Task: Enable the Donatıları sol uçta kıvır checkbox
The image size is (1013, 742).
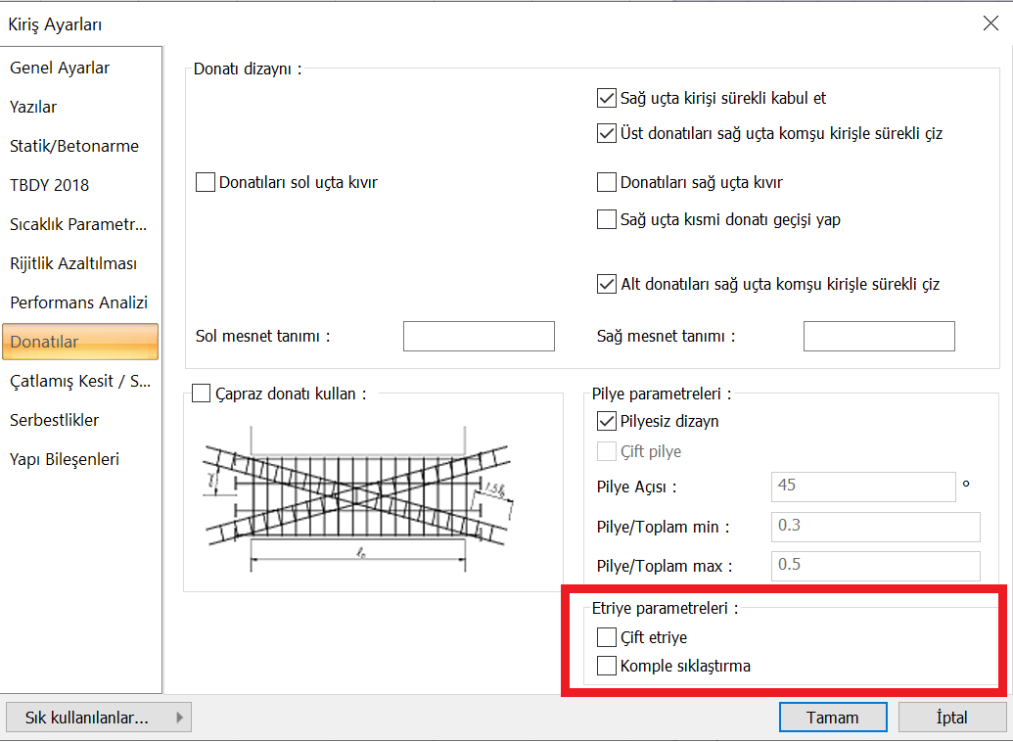Action: (x=206, y=181)
